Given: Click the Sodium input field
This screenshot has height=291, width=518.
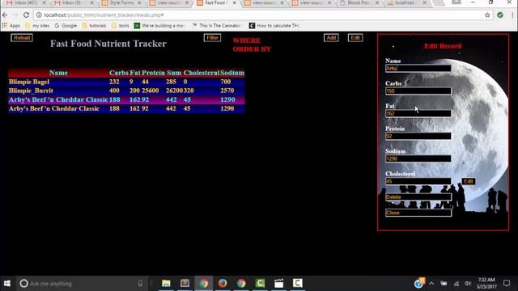Looking at the screenshot, I should (x=418, y=158).
